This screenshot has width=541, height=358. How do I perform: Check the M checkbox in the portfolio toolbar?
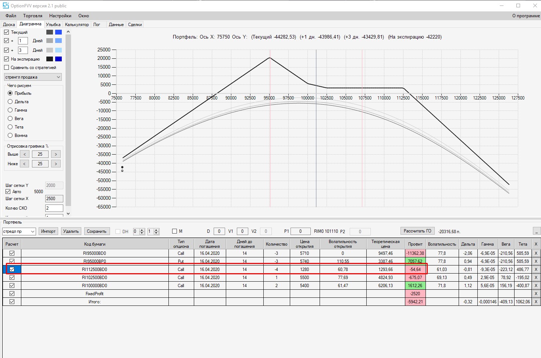(x=175, y=231)
